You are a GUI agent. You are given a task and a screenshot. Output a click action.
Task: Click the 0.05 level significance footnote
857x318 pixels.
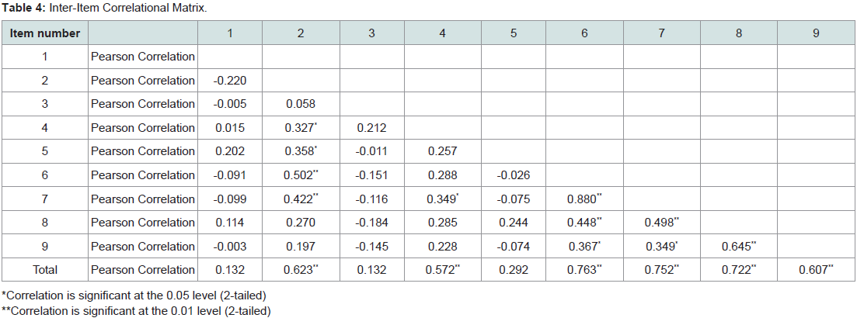134,295
